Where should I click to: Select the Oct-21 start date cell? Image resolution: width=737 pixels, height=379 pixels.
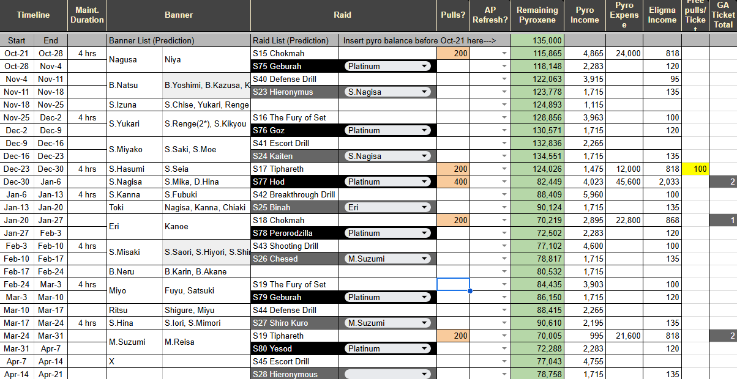17,53
